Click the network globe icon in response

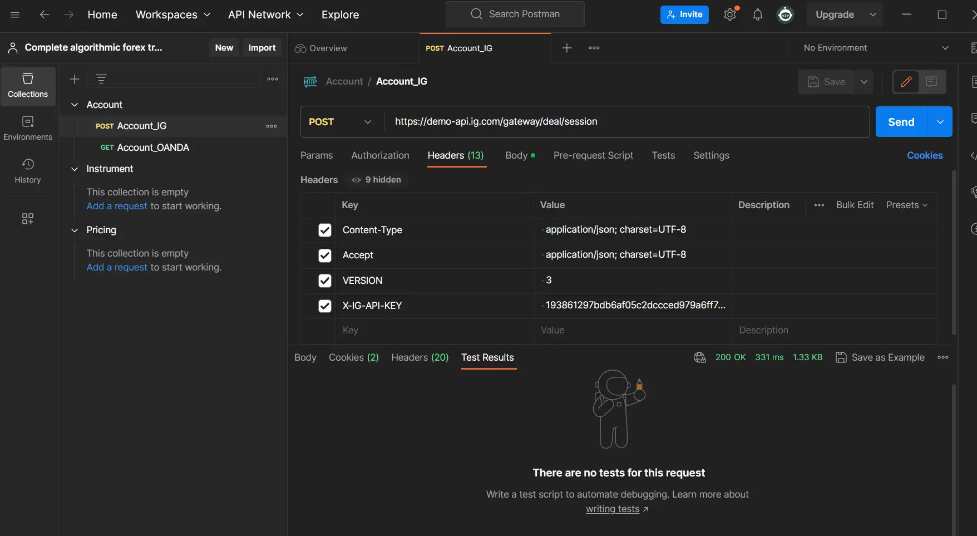(700, 357)
